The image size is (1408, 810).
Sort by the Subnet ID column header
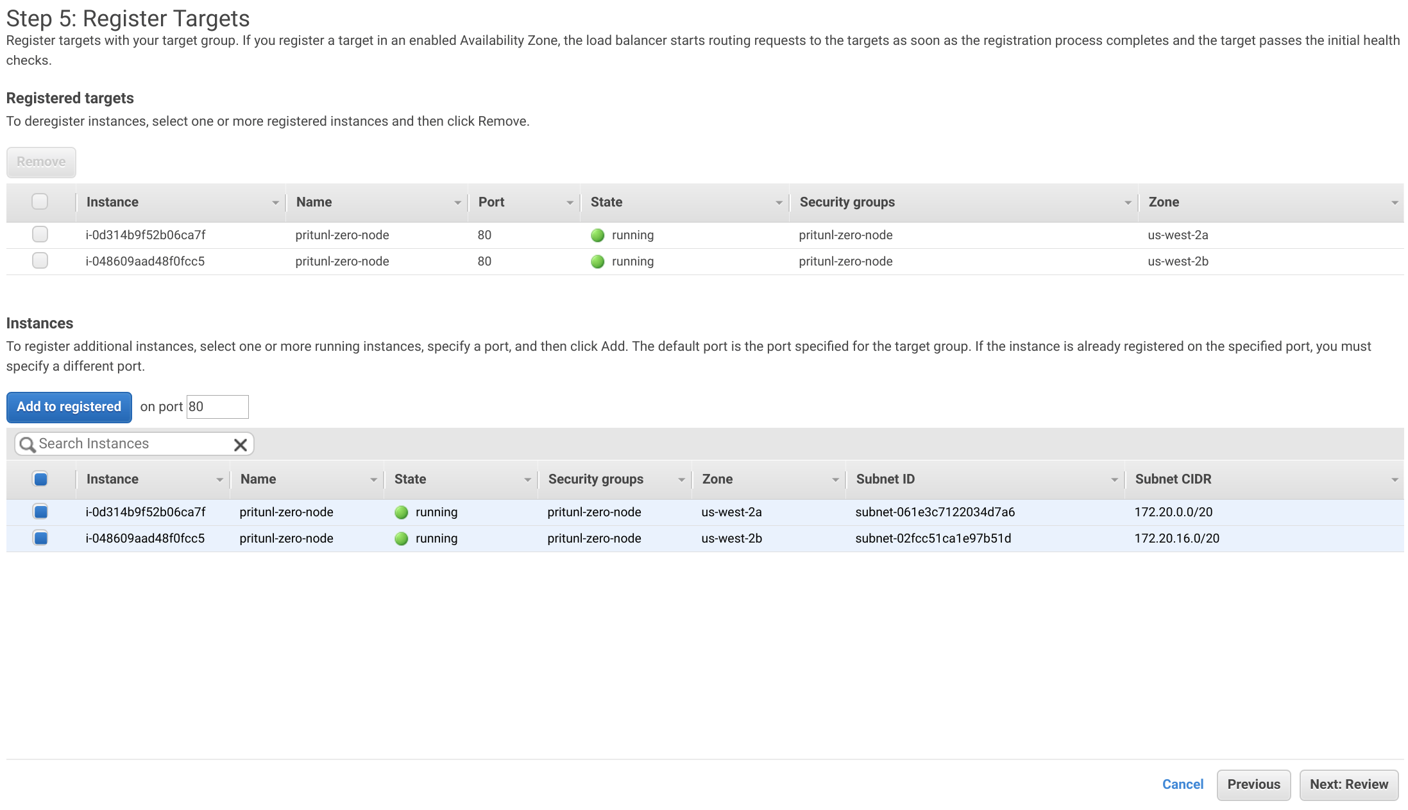pos(885,479)
